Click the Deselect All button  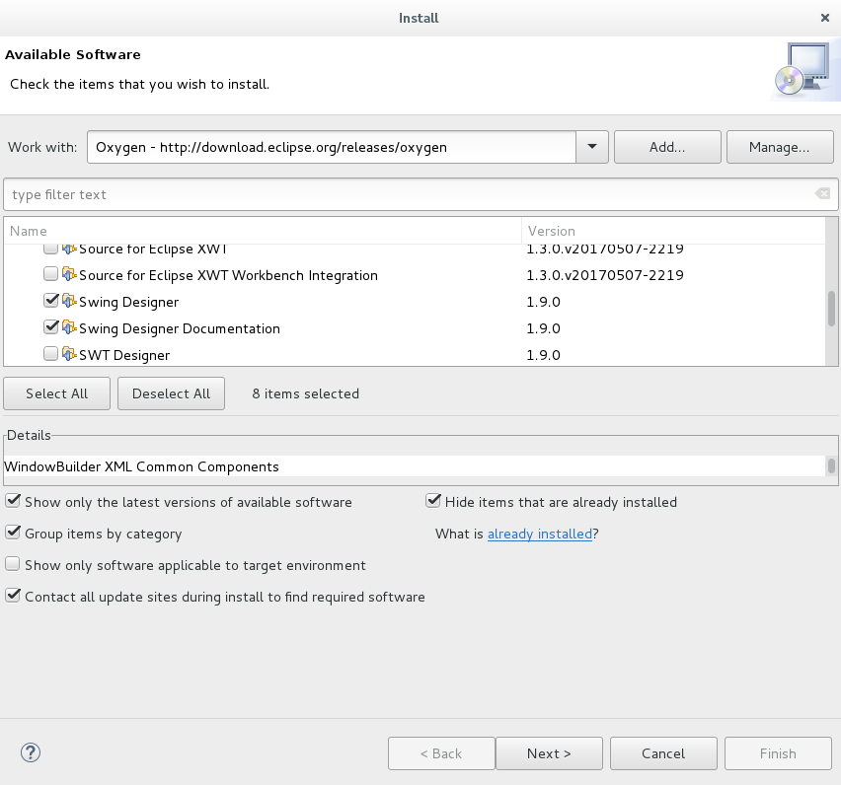(171, 393)
